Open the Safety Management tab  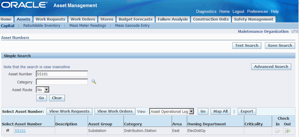(254, 19)
